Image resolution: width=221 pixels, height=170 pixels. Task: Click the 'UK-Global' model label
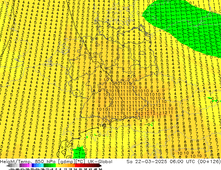tap(100, 162)
